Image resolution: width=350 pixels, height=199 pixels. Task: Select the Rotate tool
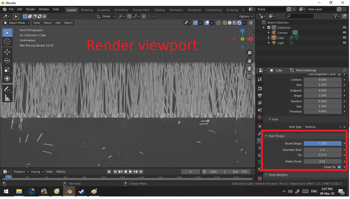[7, 61]
